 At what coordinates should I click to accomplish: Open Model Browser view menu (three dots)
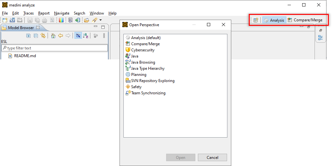pos(104,36)
